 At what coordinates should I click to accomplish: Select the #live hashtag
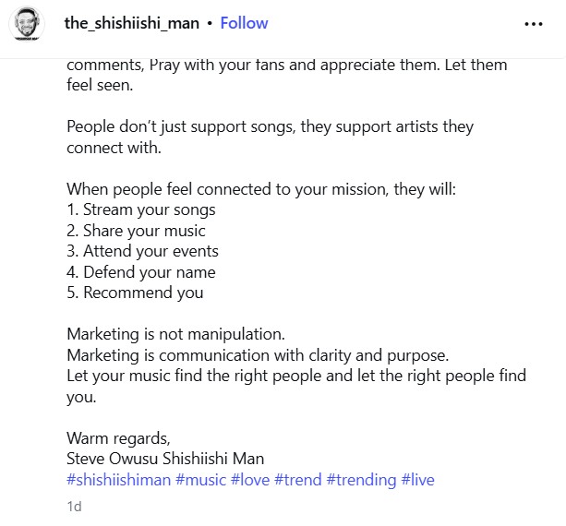[x=417, y=480]
